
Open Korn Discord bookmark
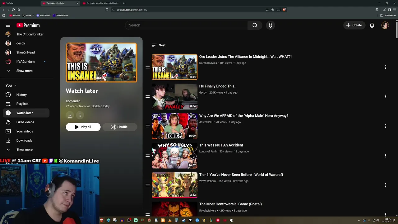tap(43, 16)
